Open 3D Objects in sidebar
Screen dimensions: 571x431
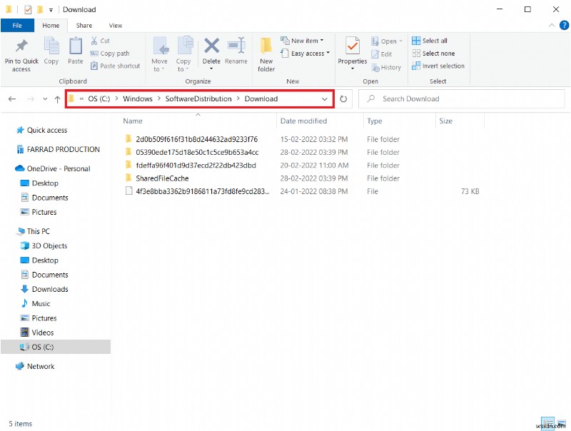point(49,245)
